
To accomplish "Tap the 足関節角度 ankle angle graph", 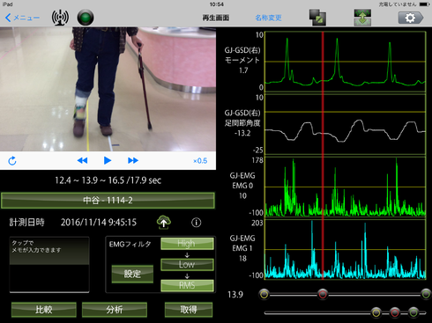I will coord(346,123).
